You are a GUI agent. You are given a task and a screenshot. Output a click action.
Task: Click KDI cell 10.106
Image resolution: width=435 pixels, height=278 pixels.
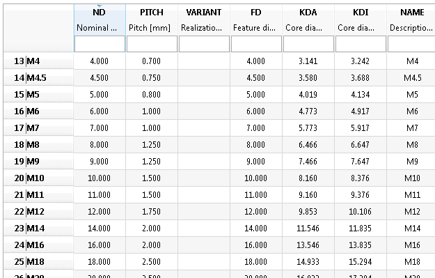coord(361,211)
